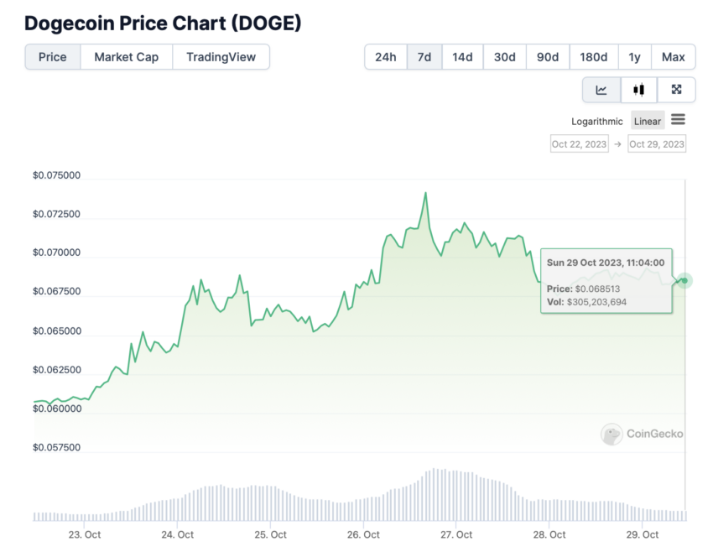Choose the 90d time range
Image resolution: width=713 pixels, height=557 pixels.
[x=548, y=57]
